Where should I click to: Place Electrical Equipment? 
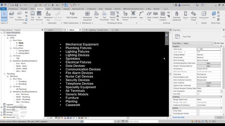coord(176,16)
